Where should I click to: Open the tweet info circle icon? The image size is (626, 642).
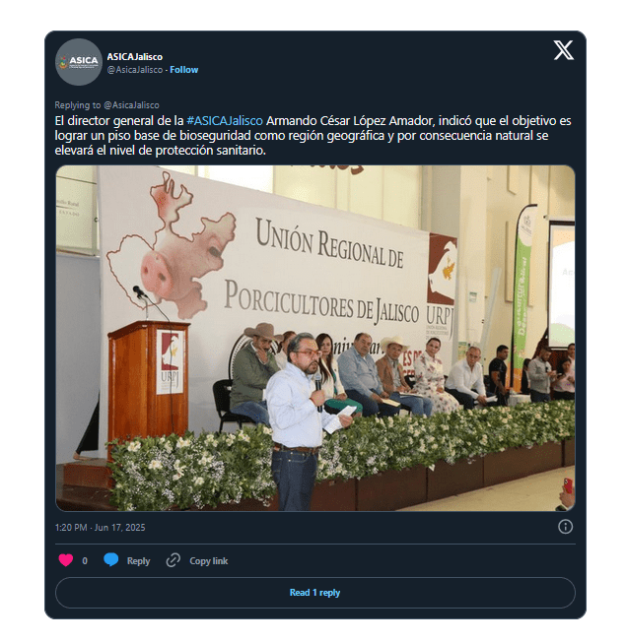(x=565, y=527)
